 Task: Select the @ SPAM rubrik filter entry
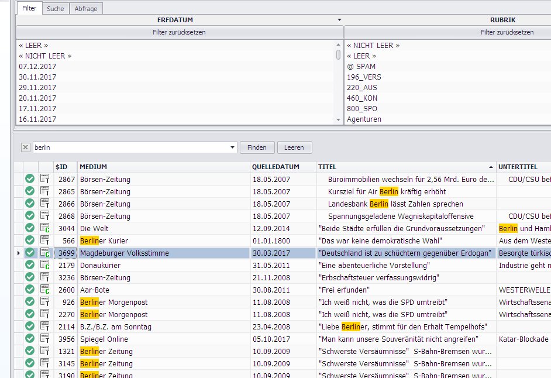click(x=361, y=66)
